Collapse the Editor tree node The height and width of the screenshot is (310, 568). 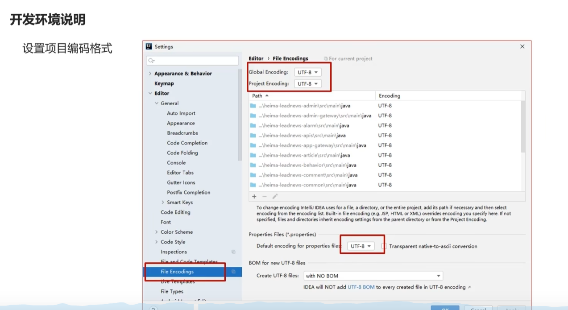click(x=150, y=93)
